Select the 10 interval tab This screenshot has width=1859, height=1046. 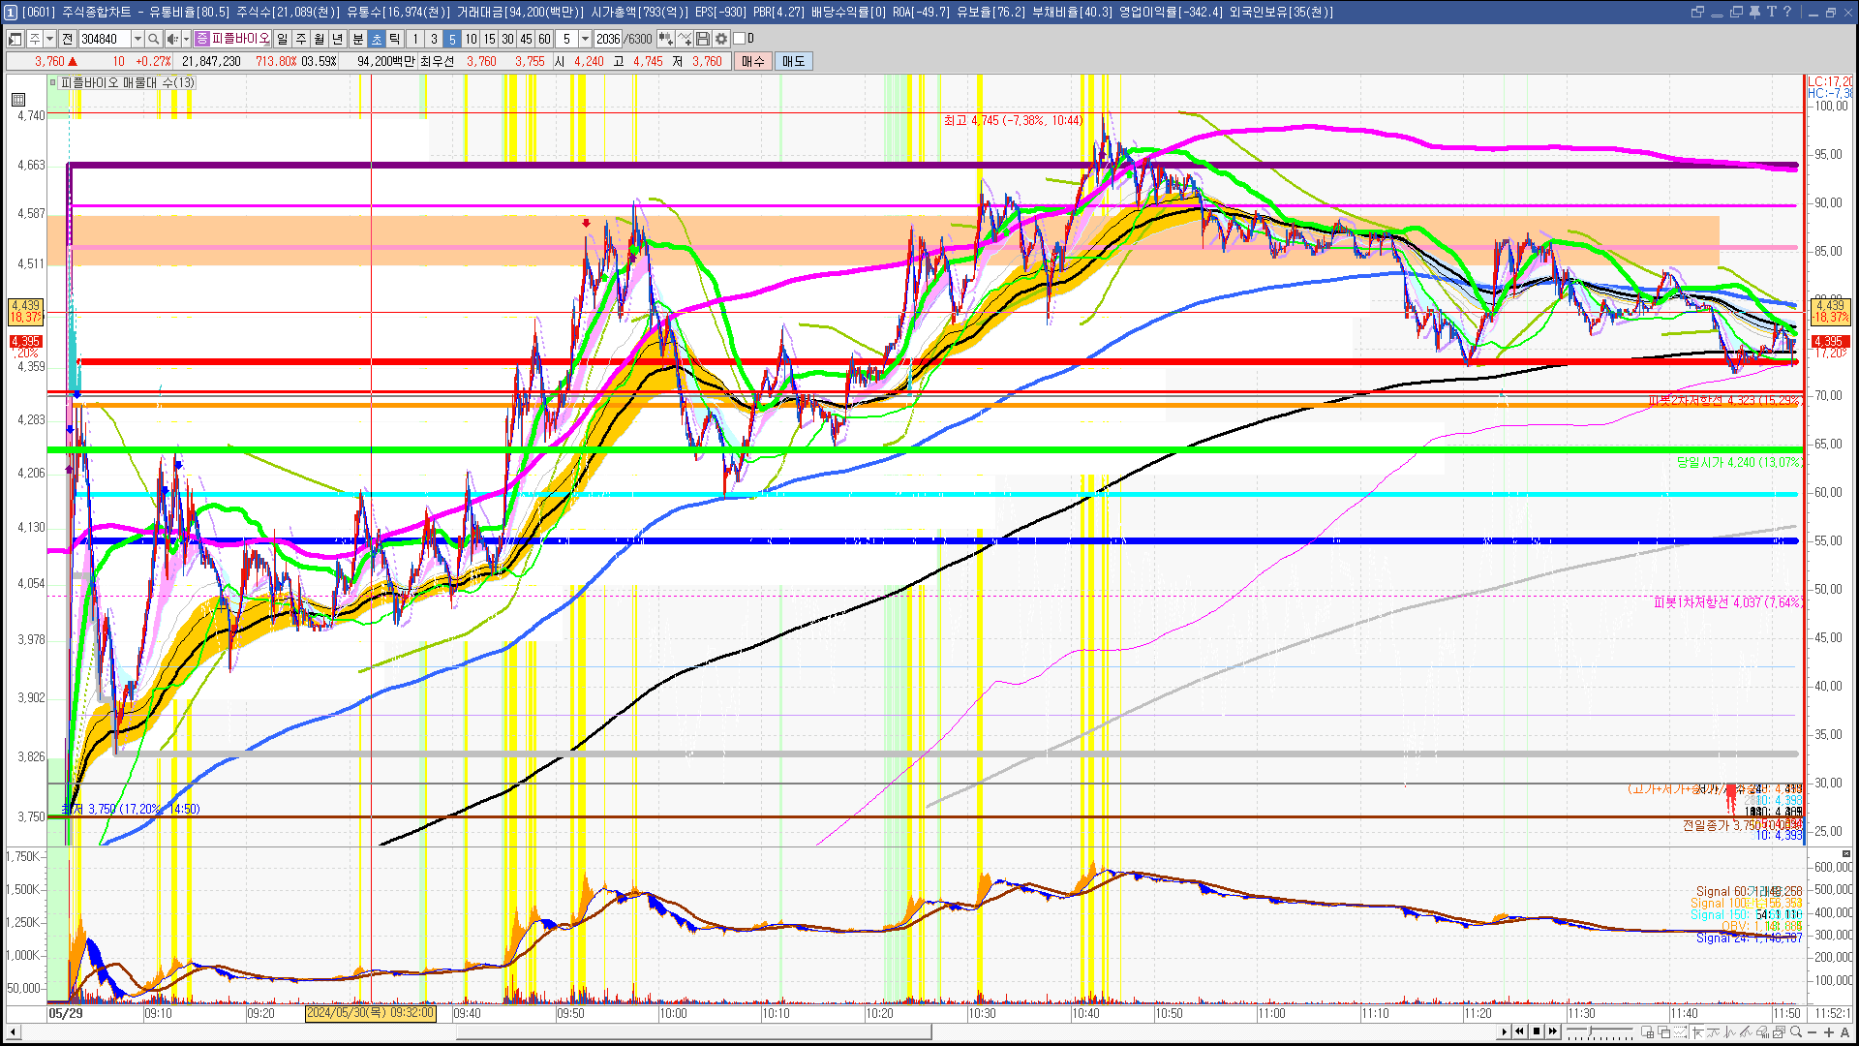pos(471,39)
